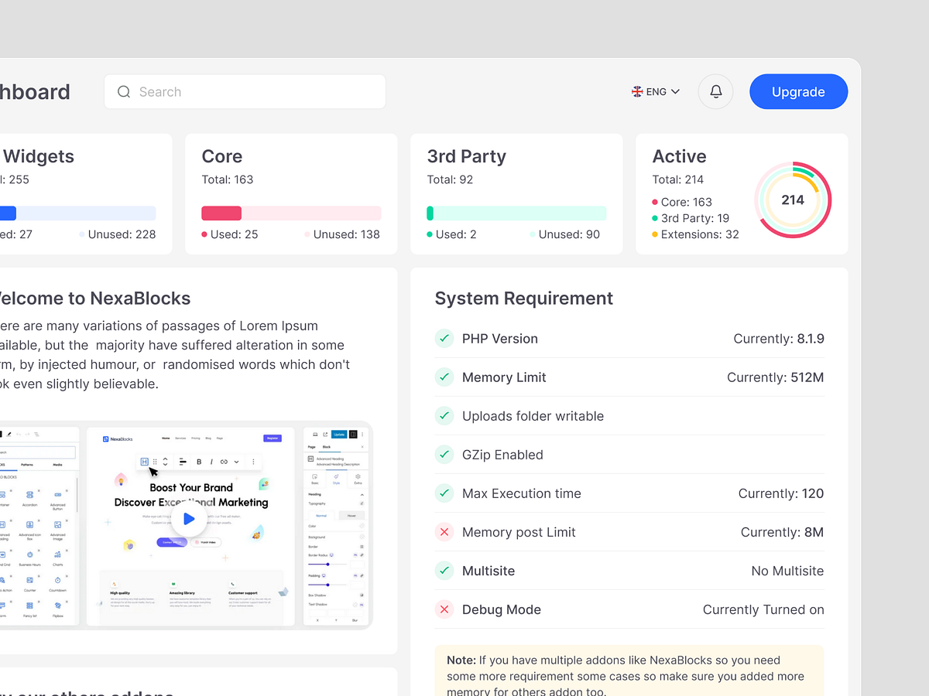Click the Widgets usage progress bar
929x696 pixels.
tap(77, 213)
